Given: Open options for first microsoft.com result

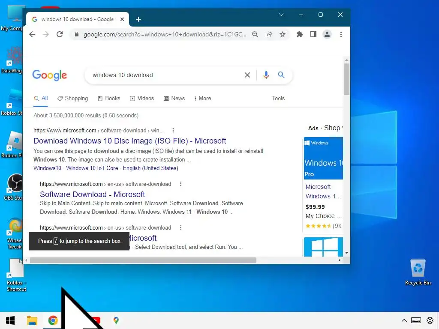Looking at the screenshot, I should click(x=173, y=130).
